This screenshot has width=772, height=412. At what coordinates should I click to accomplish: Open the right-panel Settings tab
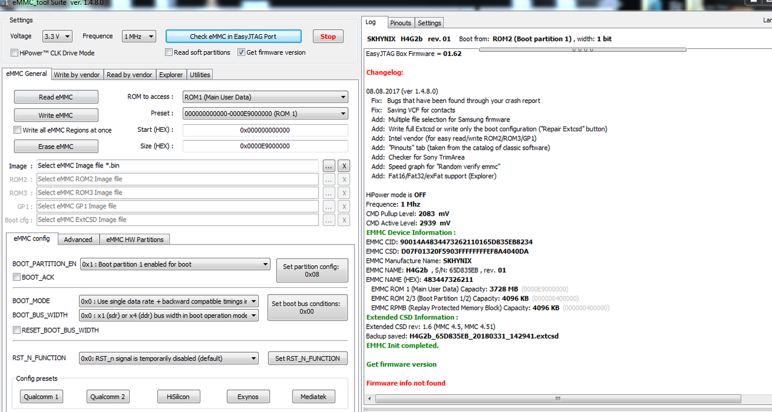click(429, 23)
